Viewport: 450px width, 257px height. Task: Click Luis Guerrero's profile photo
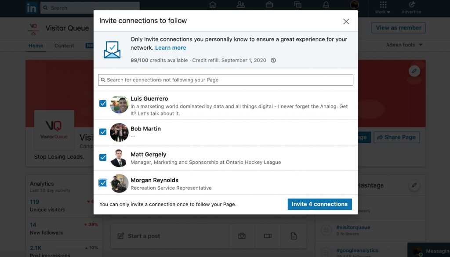coord(119,105)
